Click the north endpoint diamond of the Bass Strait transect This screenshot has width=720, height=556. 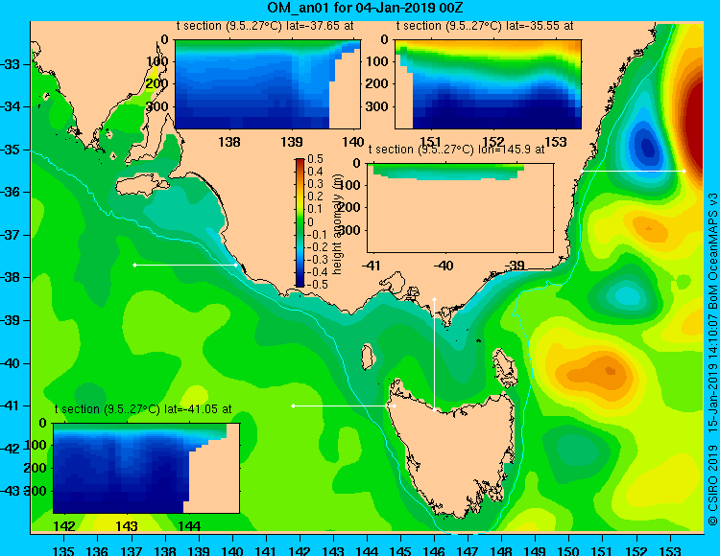[434, 299]
